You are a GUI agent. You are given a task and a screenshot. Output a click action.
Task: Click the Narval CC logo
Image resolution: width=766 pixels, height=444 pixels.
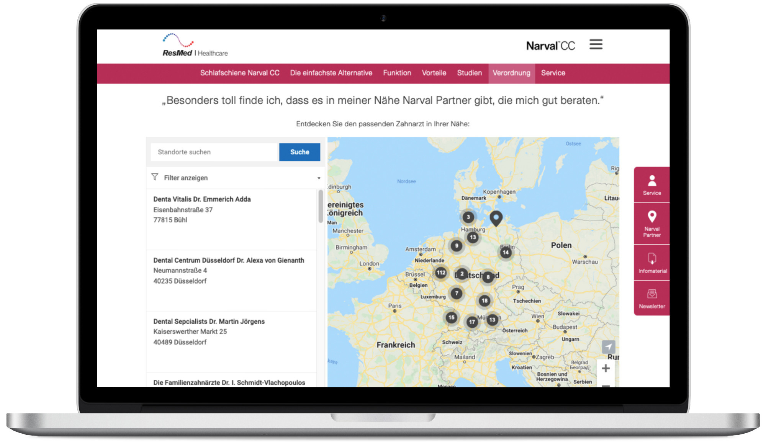[x=550, y=46]
